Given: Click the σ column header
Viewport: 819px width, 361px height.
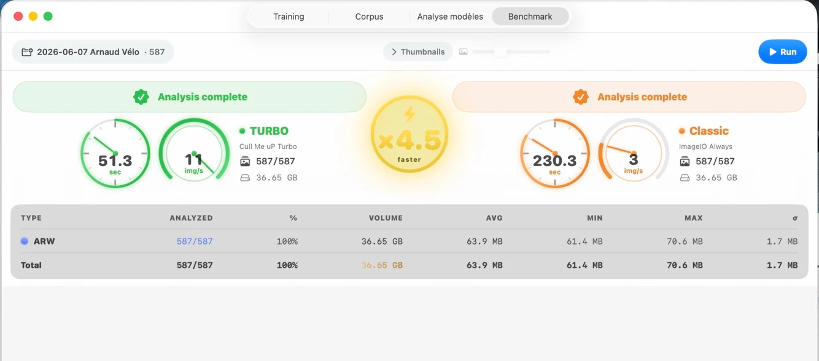Looking at the screenshot, I should pos(795,218).
